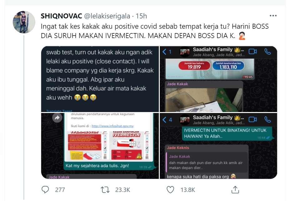Like the tweet with heart icon
The height and width of the screenshot is (201, 298).
coord(170,189)
